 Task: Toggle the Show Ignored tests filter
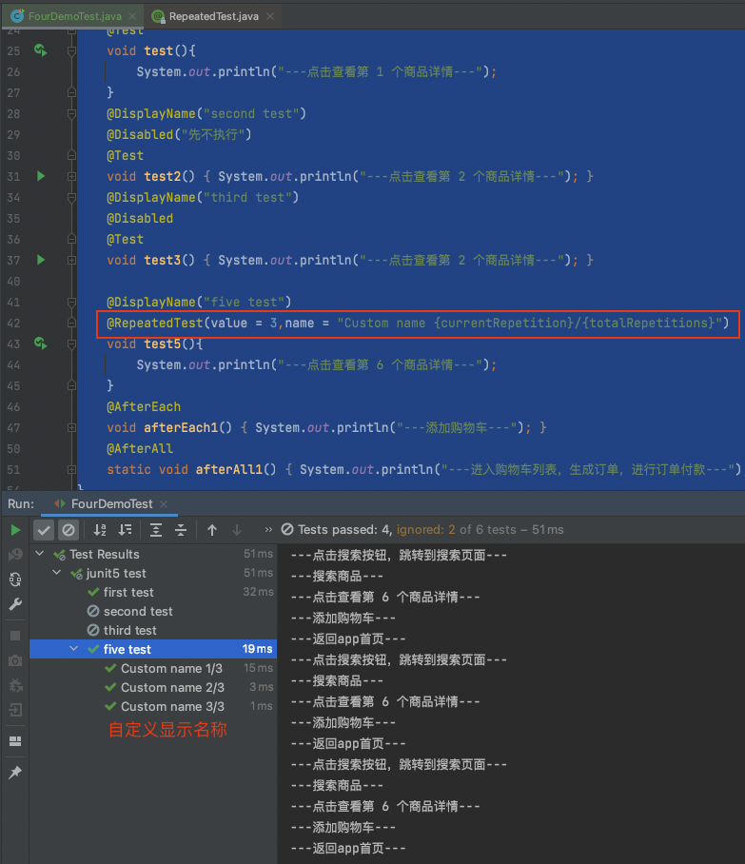tap(69, 530)
